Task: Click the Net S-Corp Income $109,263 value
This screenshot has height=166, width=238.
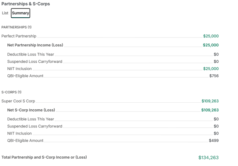Action: point(210,110)
